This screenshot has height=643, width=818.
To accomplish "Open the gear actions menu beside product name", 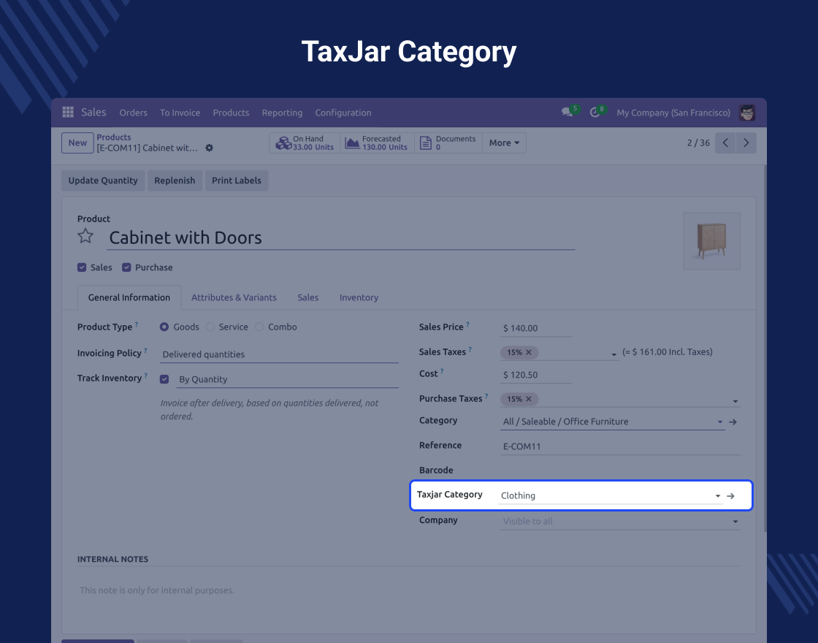I will pyautogui.click(x=209, y=148).
